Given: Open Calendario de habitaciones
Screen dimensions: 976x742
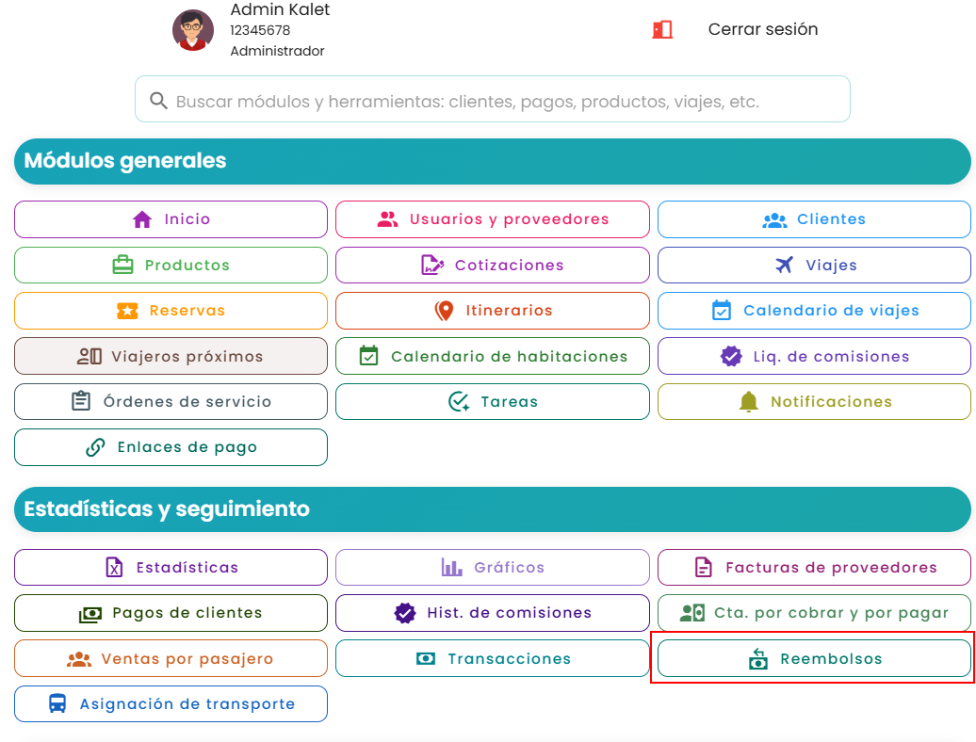Looking at the screenshot, I should (x=493, y=356).
